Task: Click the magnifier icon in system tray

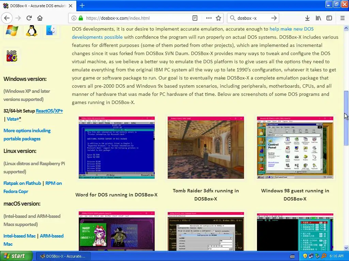Action: (324, 256)
